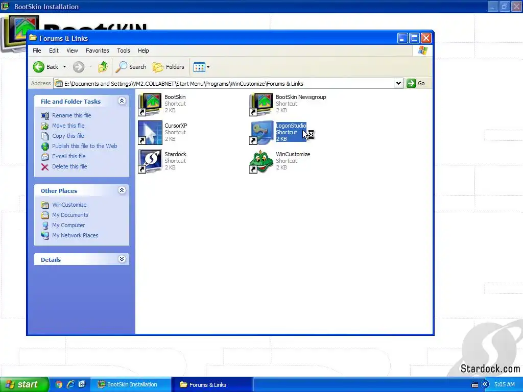Open My Documents from Other Places
This screenshot has width=523, height=392.
[70, 215]
